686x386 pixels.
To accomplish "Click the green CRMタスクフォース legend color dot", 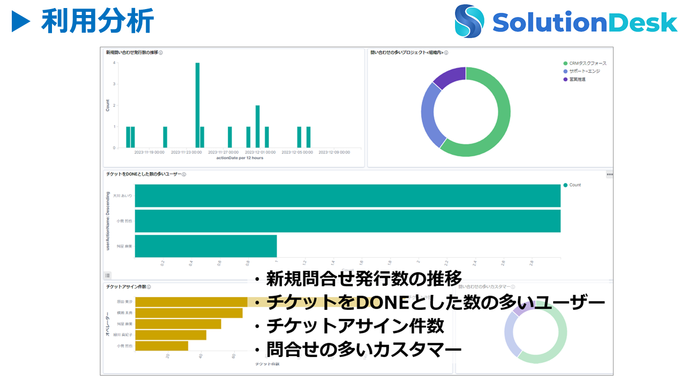I will tap(565, 63).
